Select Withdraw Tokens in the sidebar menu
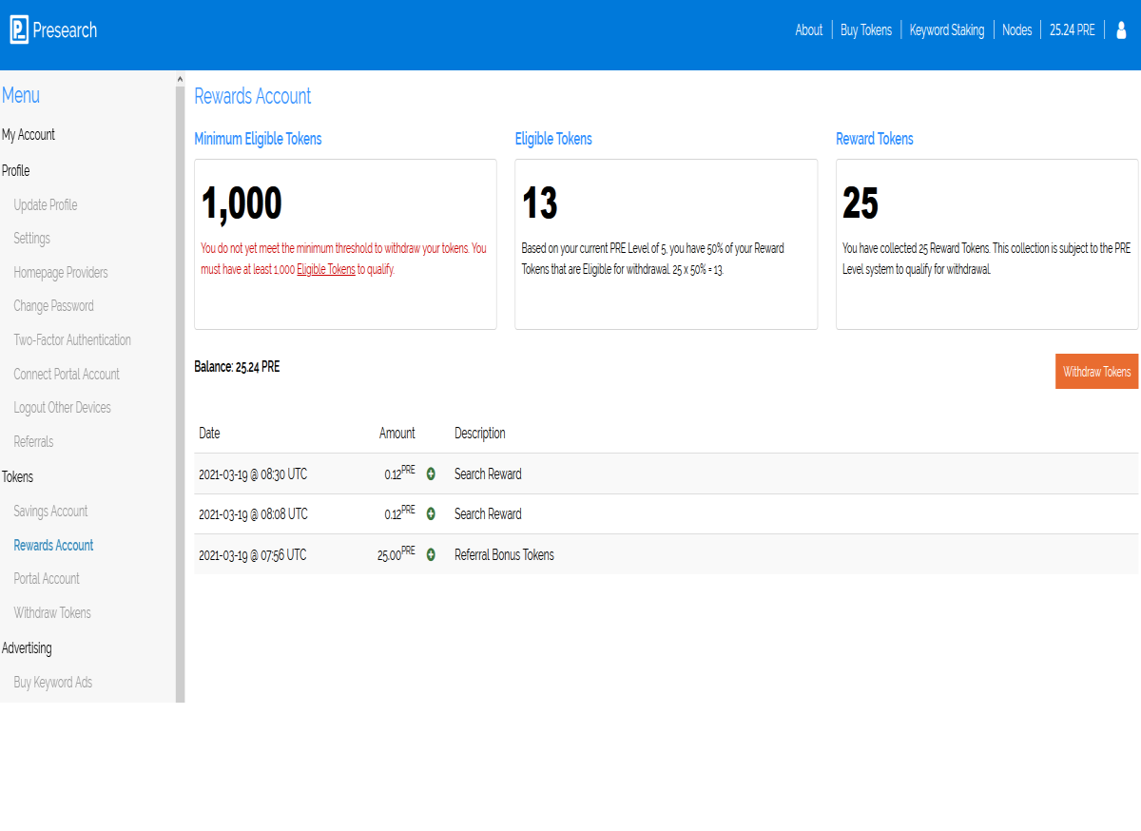 coord(51,612)
